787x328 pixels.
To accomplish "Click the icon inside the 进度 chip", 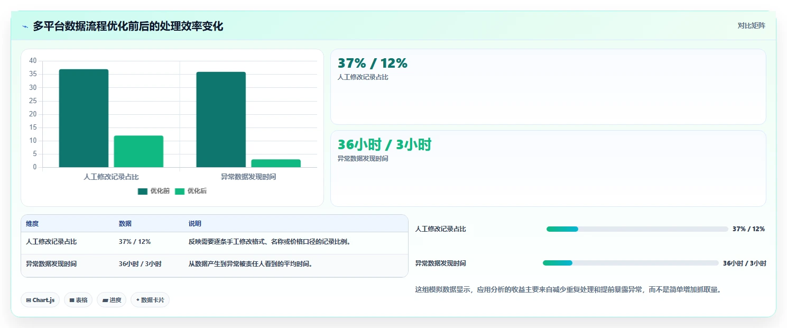I will (x=105, y=300).
